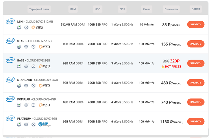Image resolution: width=211 pixels, height=138 pixels.
Task: Click the 'Канал' column header
Action: [147, 9]
